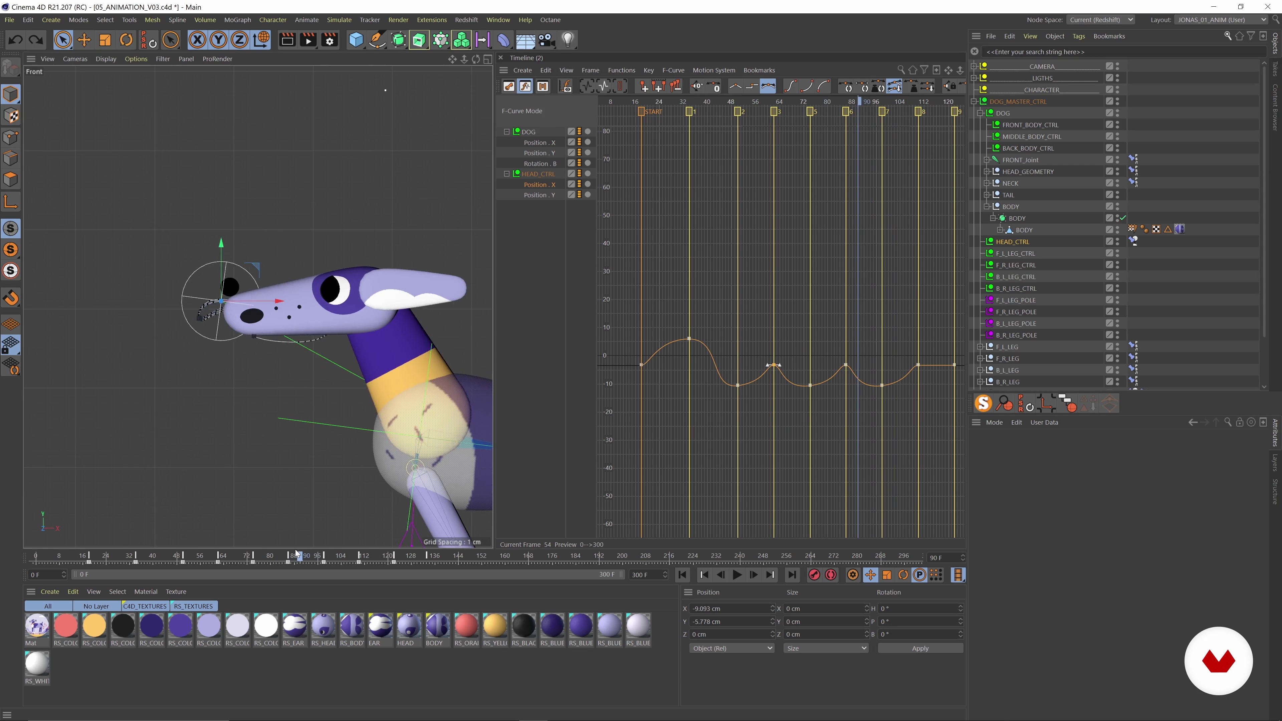
Task: Click the Spline Pen icon
Action: [x=377, y=40]
